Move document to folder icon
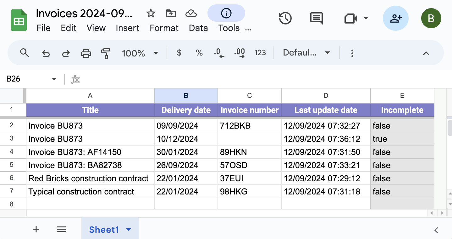452x239 pixels. [171, 13]
